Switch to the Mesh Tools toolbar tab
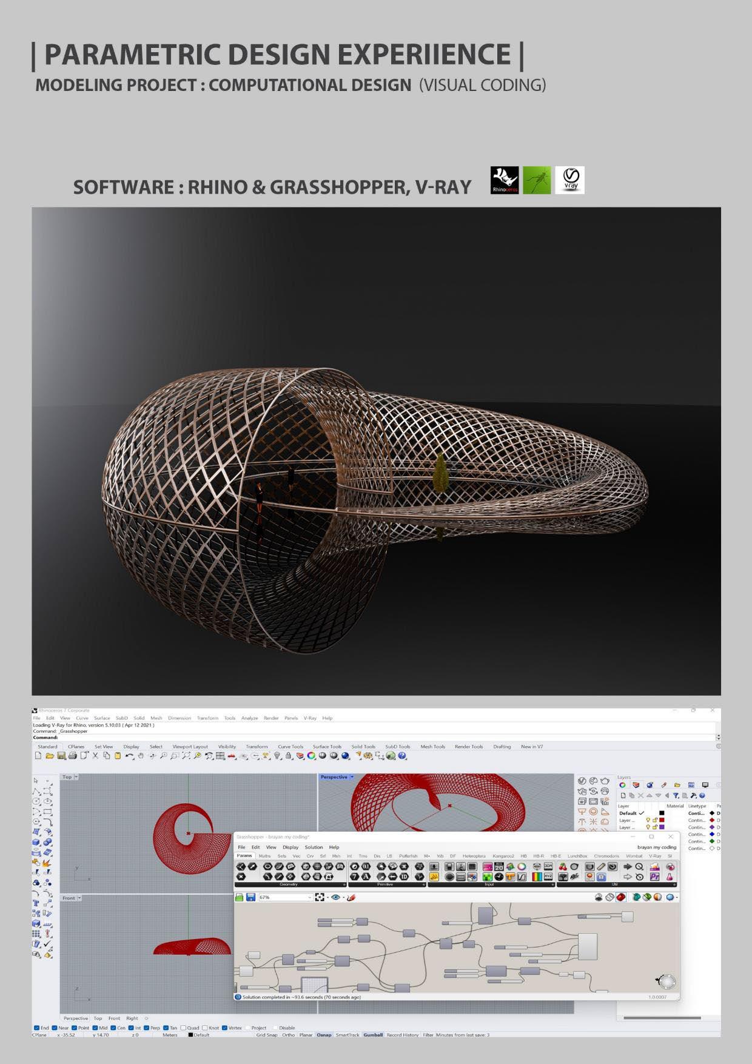The image size is (752, 1064). click(x=432, y=747)
